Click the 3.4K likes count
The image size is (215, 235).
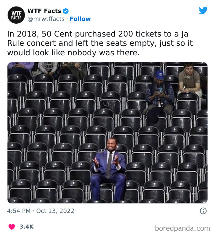(26, 227)
